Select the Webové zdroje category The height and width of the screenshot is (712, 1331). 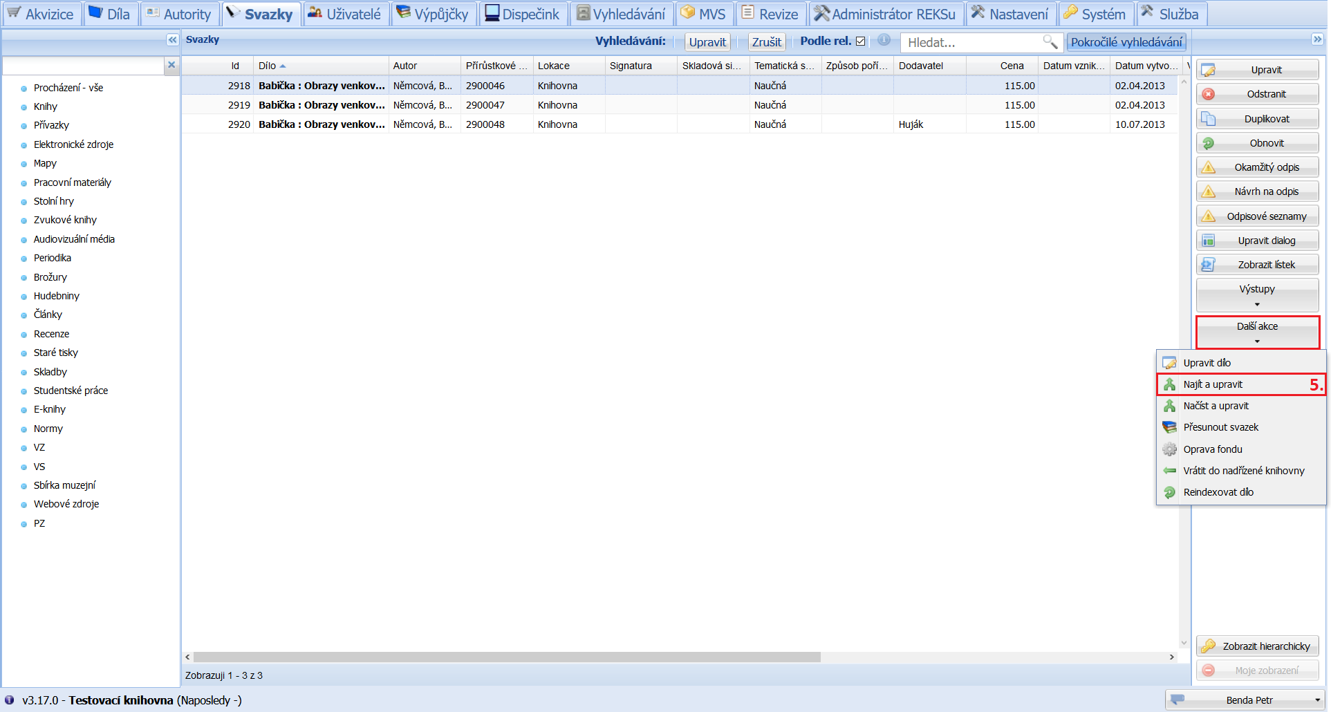coord(66,504)
